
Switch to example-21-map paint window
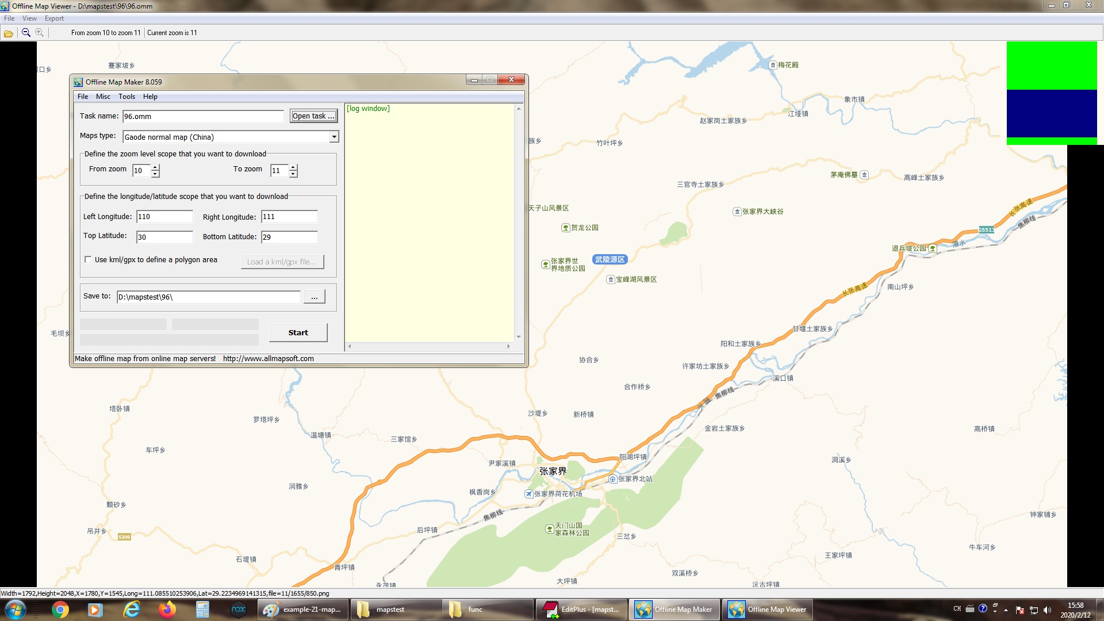tap(303, 609)
